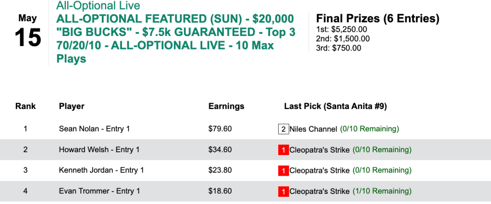Click the Niles Channel pick name
This screenshot has width=491, height=204.
click(x=314, y=129)
